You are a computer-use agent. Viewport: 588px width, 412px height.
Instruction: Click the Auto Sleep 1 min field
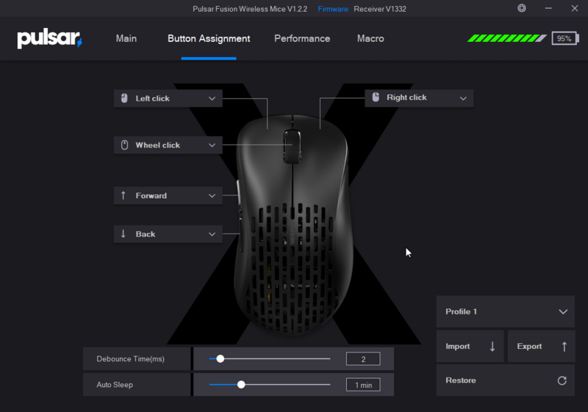[x=363, y=385]
